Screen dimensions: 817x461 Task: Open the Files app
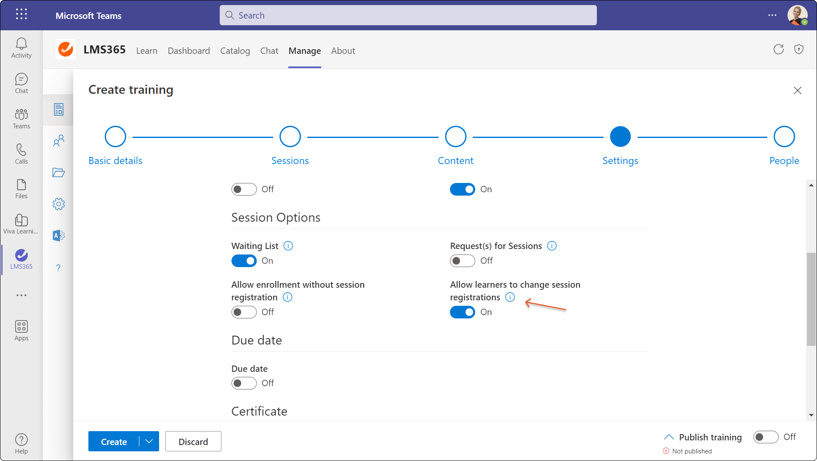[21, 189]
